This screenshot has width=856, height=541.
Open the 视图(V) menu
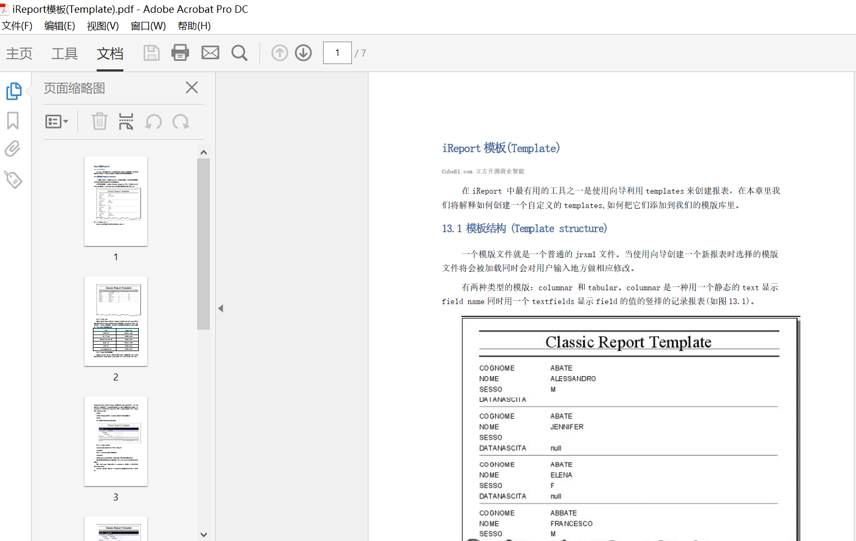(103, 26)
